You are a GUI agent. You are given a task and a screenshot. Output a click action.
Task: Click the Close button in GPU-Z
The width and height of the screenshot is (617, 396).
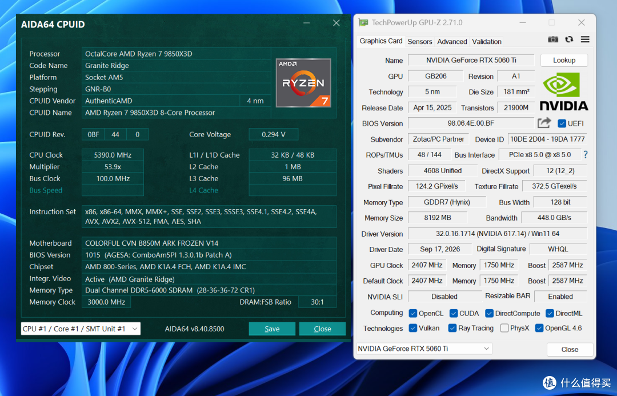point(570,349)
